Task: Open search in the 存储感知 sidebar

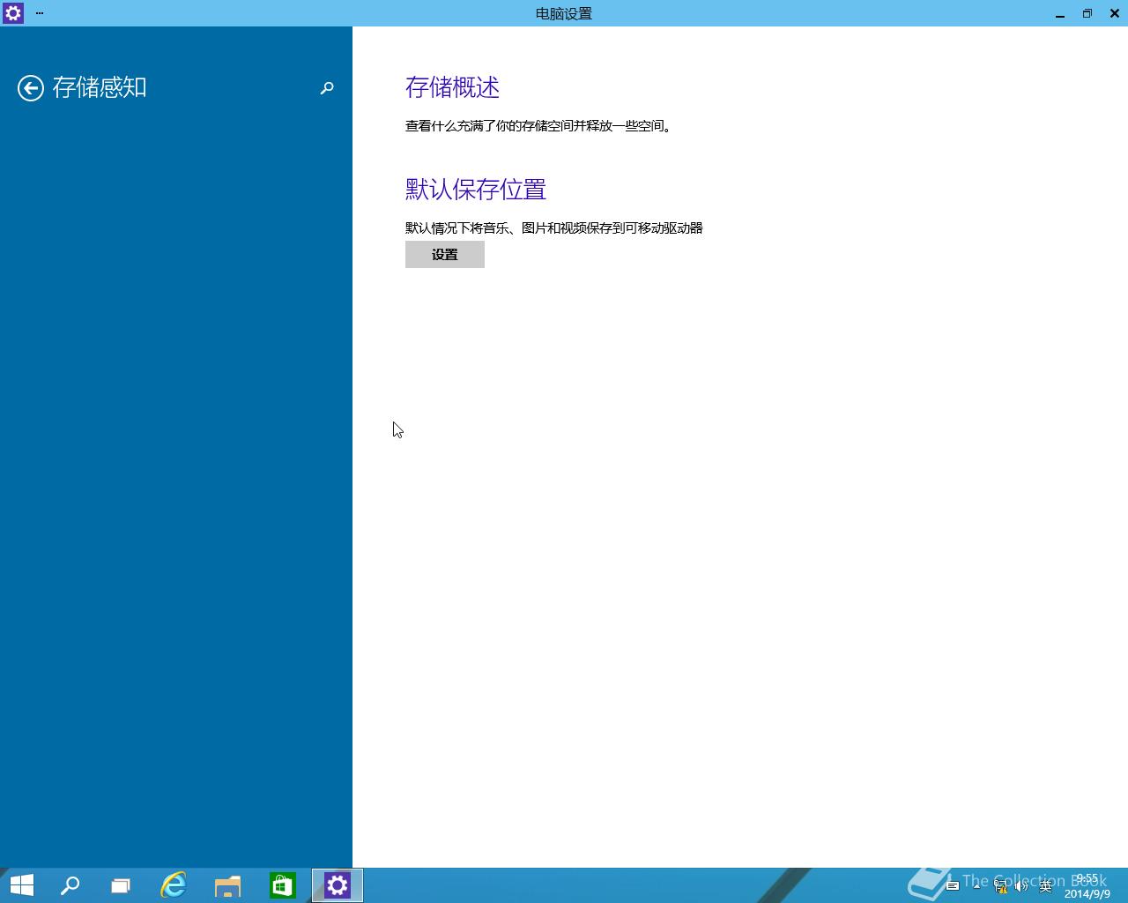Action: 327,88
